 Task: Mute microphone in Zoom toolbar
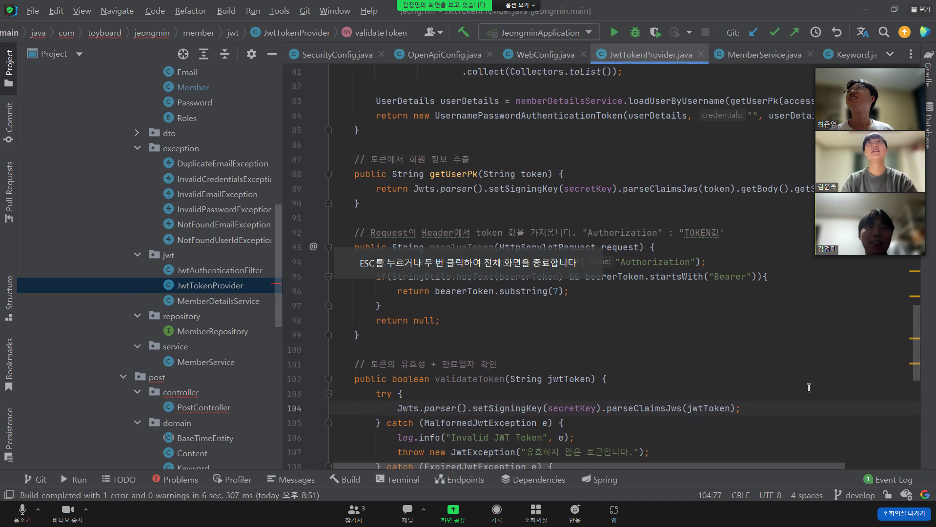(x=22, y=513)
